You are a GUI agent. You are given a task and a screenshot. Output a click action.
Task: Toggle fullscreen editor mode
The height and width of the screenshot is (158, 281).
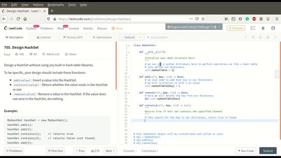[x=275, y=37]
